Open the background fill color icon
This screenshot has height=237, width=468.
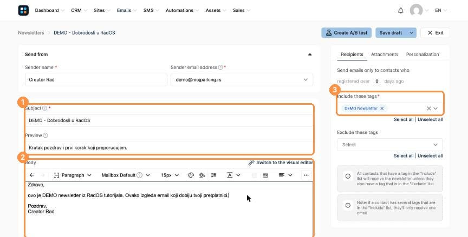[202, 175]
